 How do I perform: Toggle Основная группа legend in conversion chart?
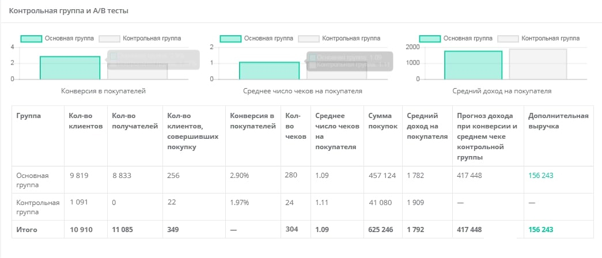(x=54, y=39)
